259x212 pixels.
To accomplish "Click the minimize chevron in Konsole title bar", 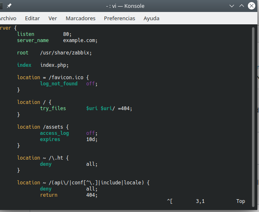I will tap(232, 6).
